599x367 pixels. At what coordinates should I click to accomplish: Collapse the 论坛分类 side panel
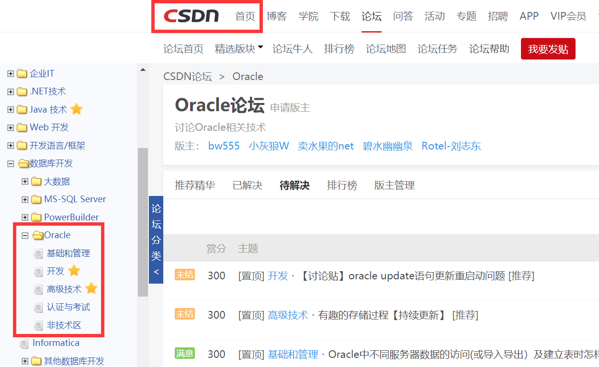[156, 240]
